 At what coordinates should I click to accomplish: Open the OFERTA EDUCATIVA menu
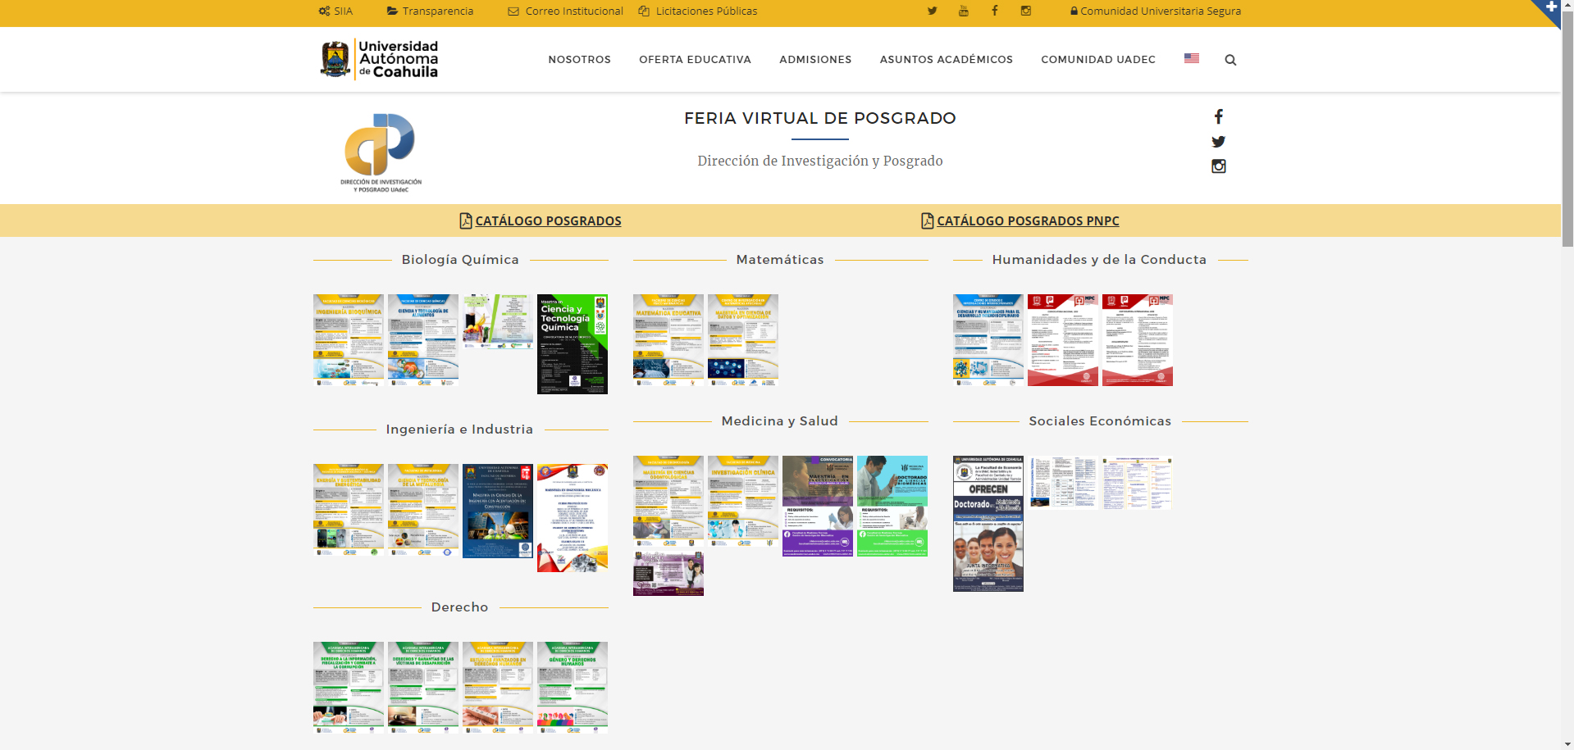click(x=695, y=60)
